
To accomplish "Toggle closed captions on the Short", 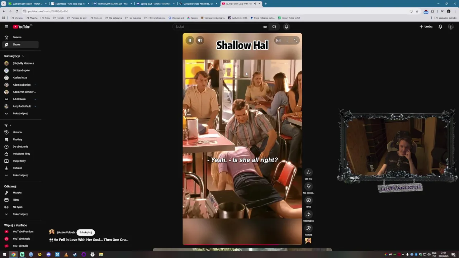I will (278, 40).
